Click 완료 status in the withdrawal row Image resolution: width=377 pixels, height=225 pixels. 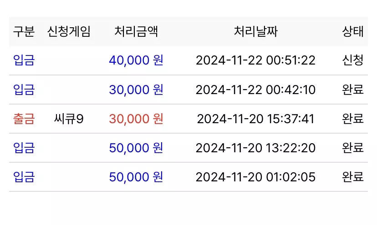pos(353,119)
